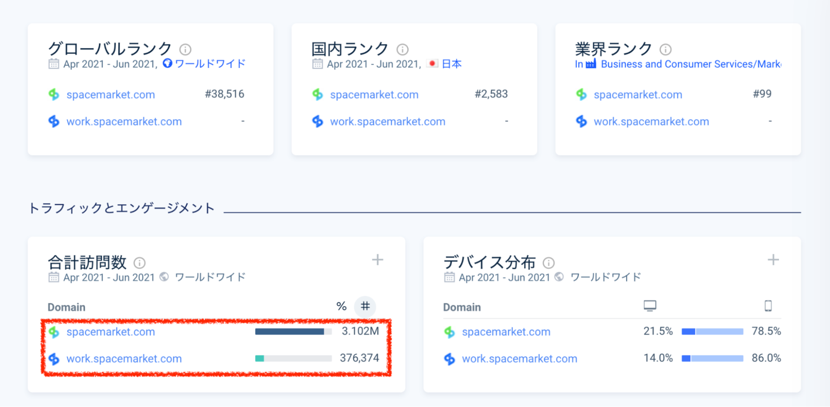Switch 合計訪問数 to number (#) view
Viewport: 830px width, 407px height.
[365, 306]
